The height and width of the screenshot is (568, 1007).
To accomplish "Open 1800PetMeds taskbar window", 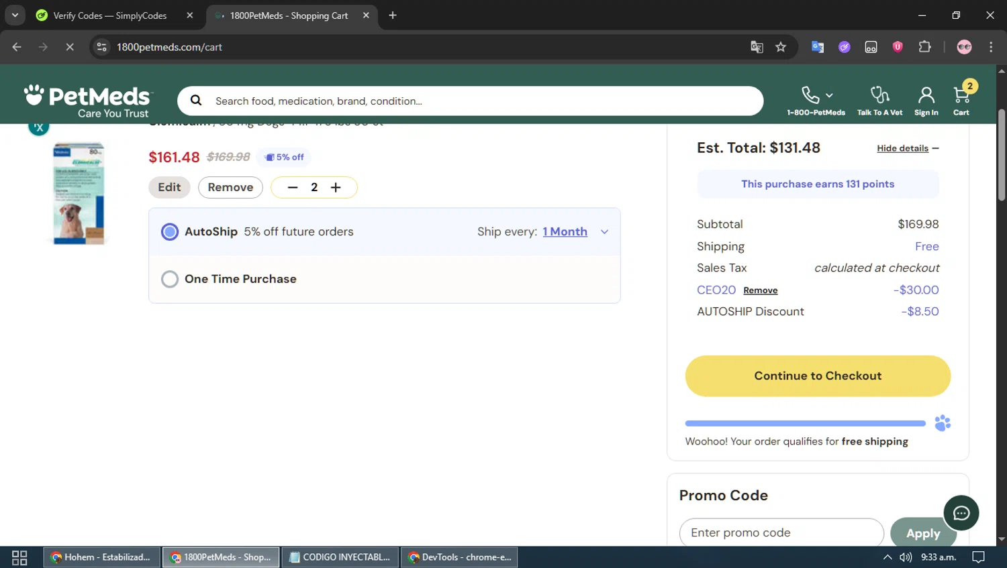I will (221, 557).
